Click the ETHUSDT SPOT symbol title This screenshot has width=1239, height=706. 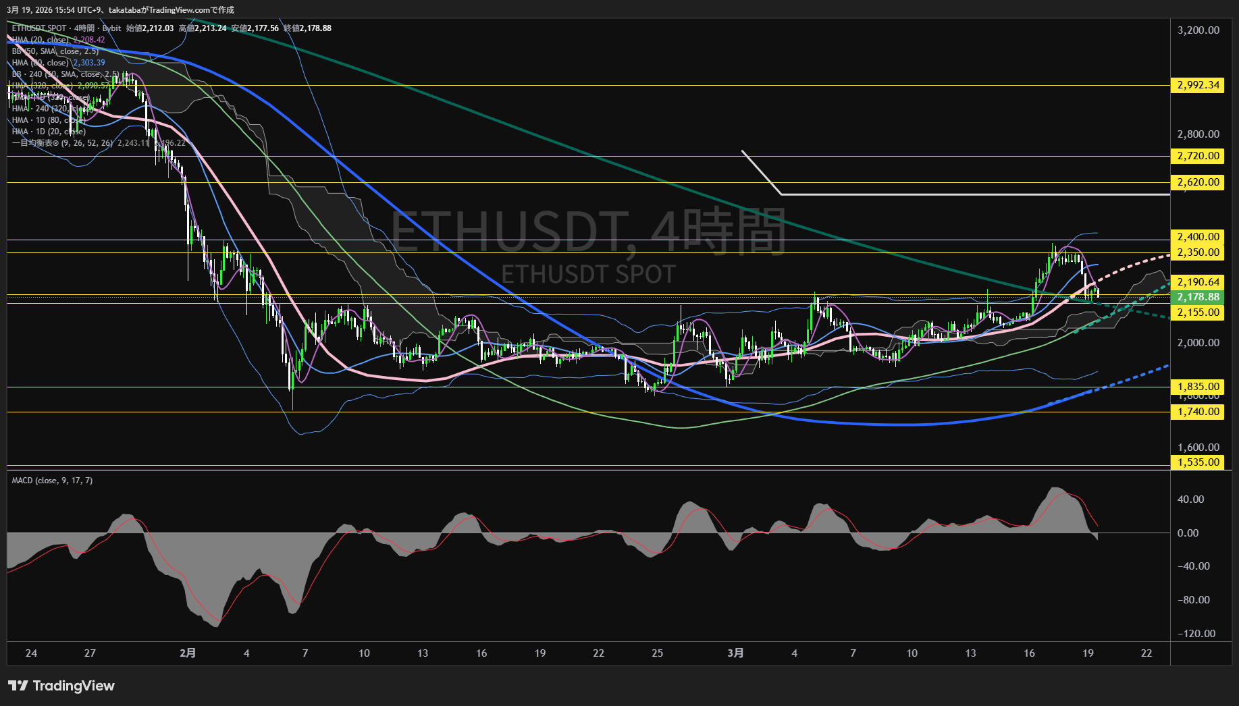39,28
